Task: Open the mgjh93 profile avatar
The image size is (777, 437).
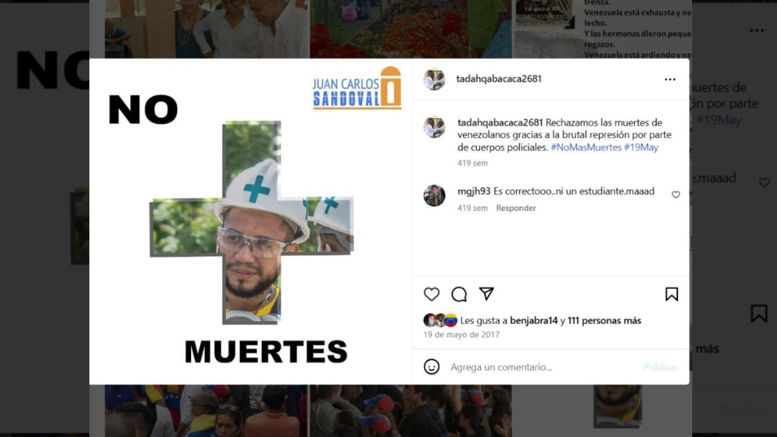Action: pyautogui.click(x=434, y=196)
